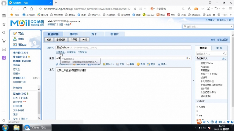Click the browser back arrow
The width and height of the screenshot is (234, 131).
click(12, 9)
